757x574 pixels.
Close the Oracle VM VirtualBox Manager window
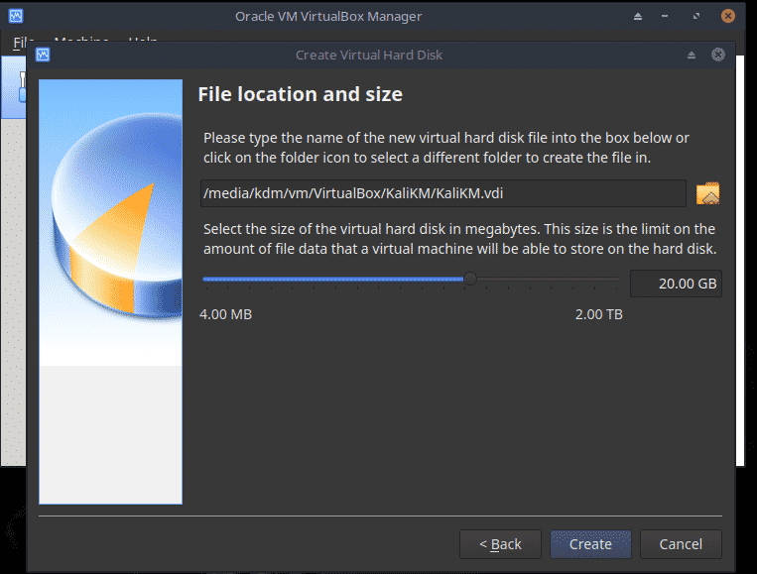(x=730, y=16)
